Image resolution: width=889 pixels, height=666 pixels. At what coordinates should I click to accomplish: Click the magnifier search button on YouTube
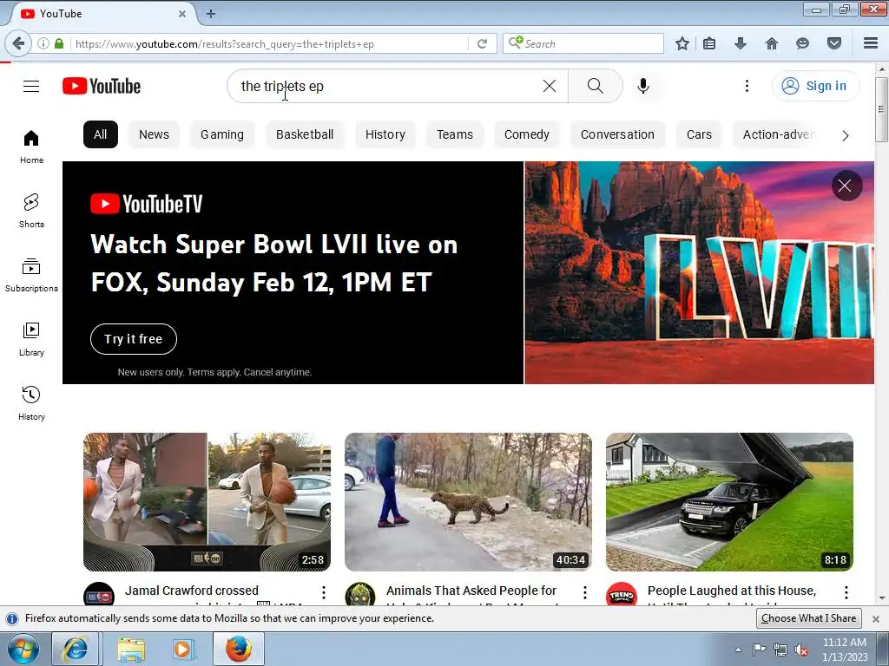tap(596, 86)
